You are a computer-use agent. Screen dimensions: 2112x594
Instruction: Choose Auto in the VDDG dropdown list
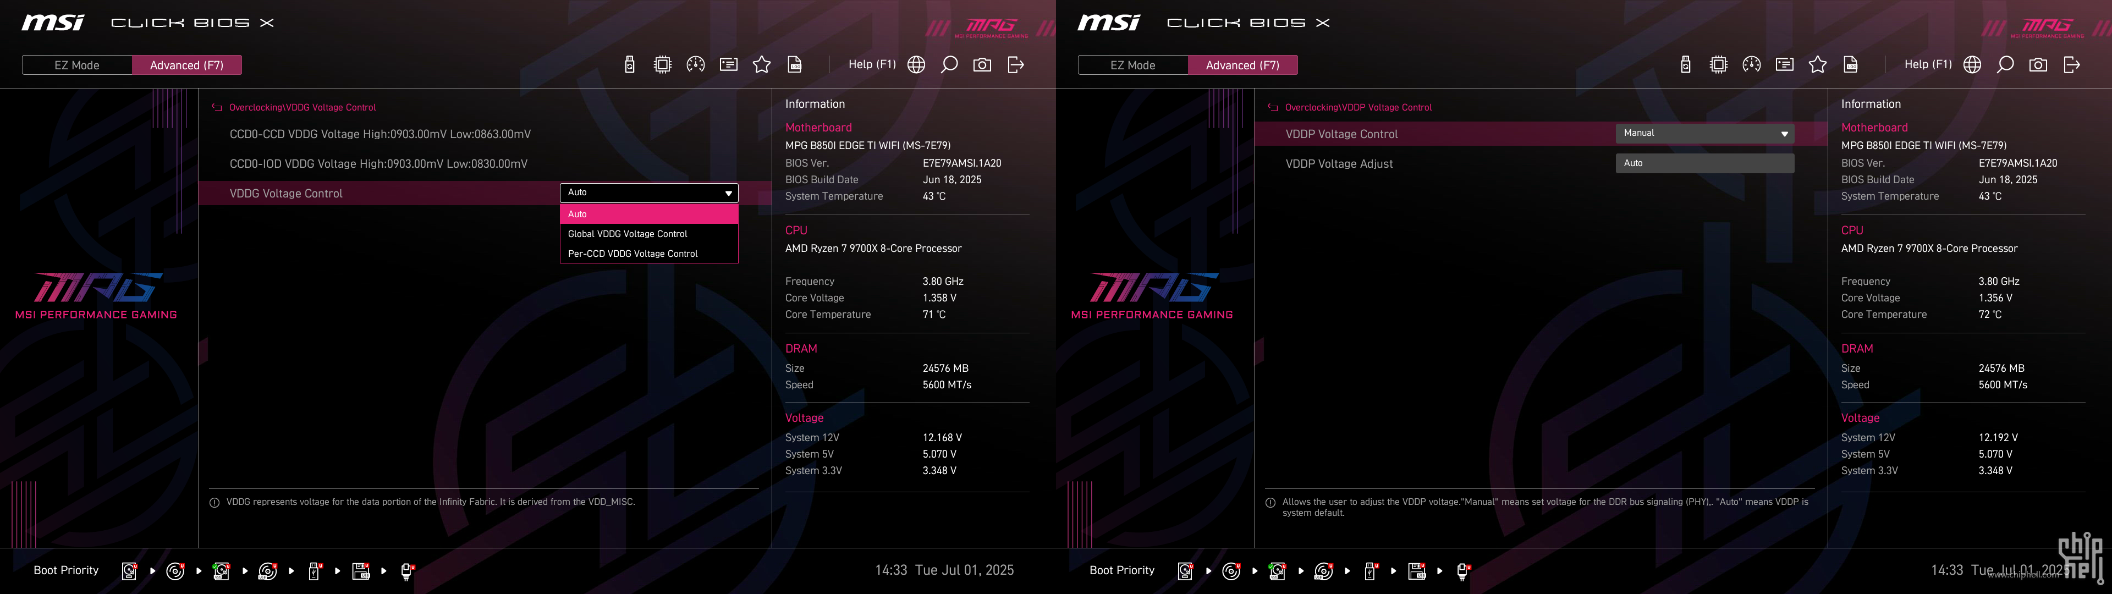coord(648,214)
